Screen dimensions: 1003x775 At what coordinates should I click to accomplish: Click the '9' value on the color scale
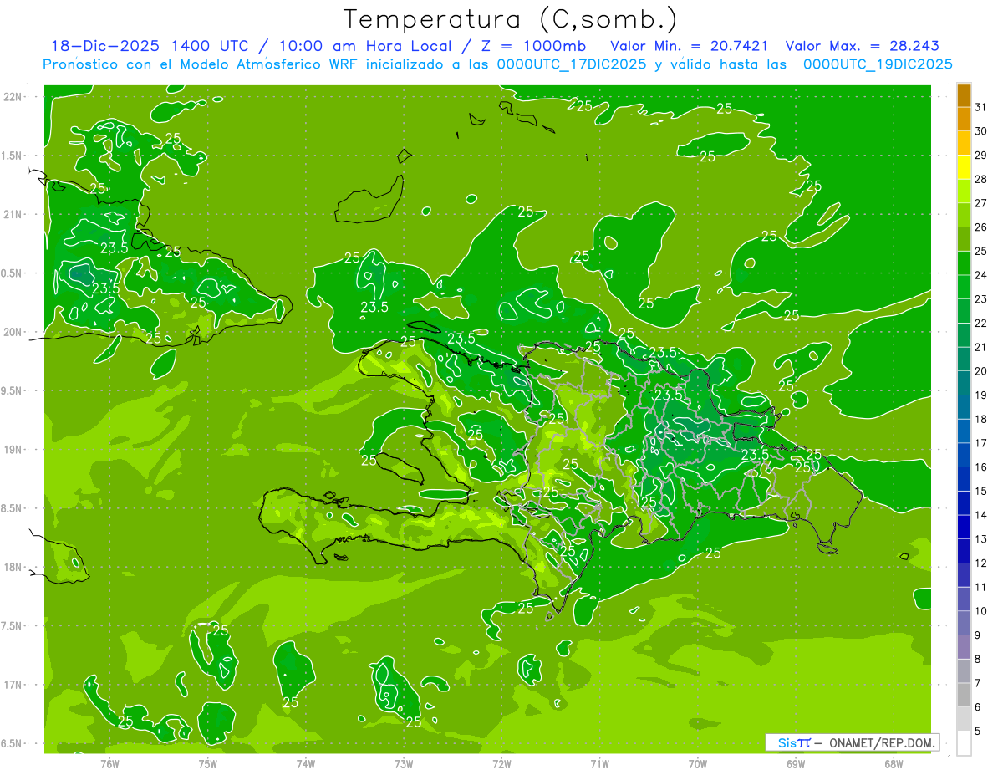tap(978, 635)
